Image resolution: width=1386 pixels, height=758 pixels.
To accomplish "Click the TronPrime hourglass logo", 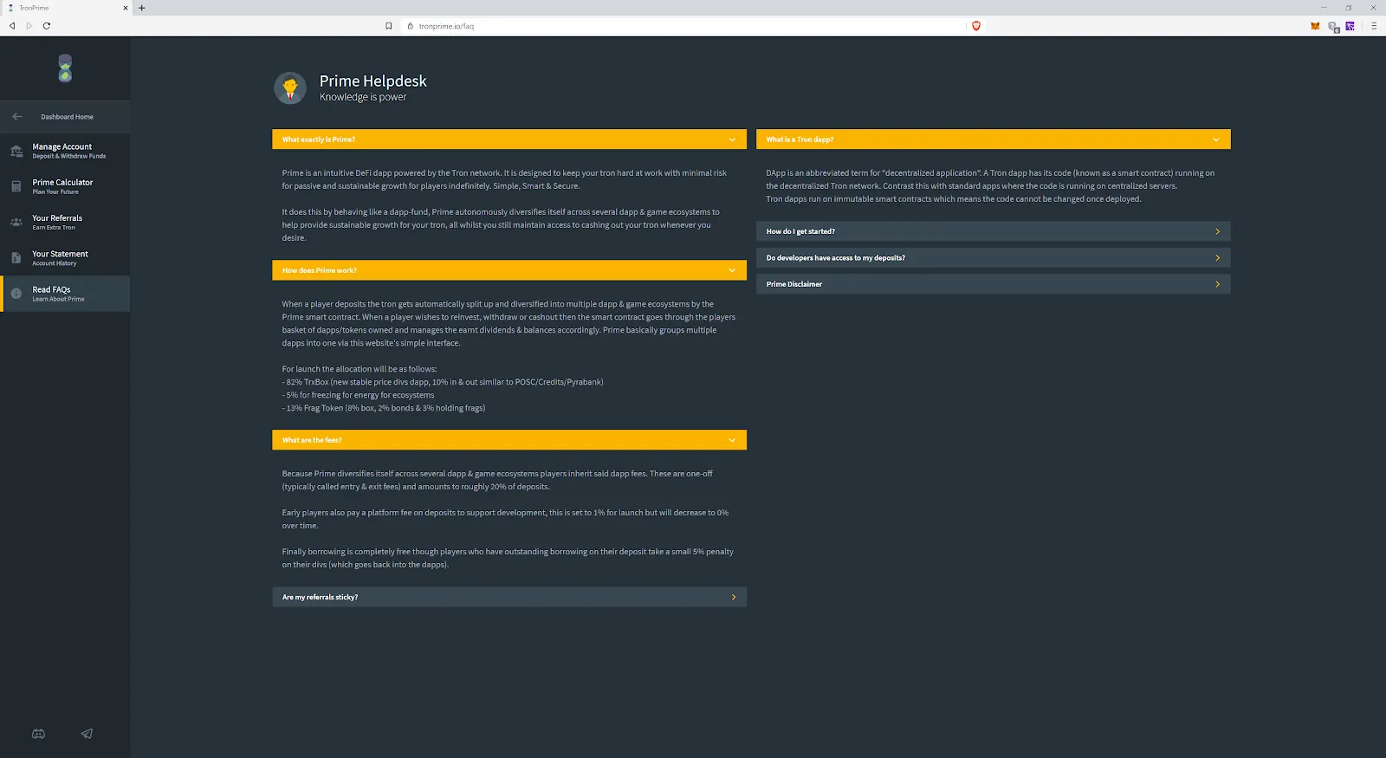I will pos(65,68).
